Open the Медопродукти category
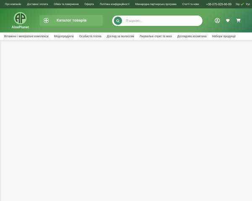 tap(64, 36)
